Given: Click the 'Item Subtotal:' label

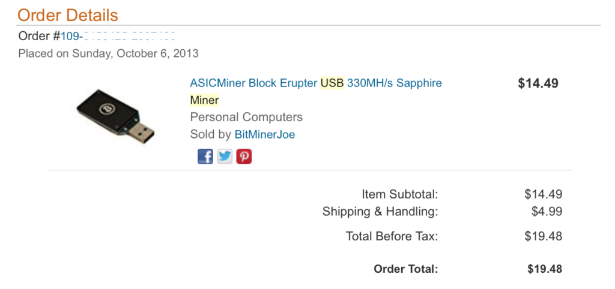Looking at the screenshot, I should (400, 194).
